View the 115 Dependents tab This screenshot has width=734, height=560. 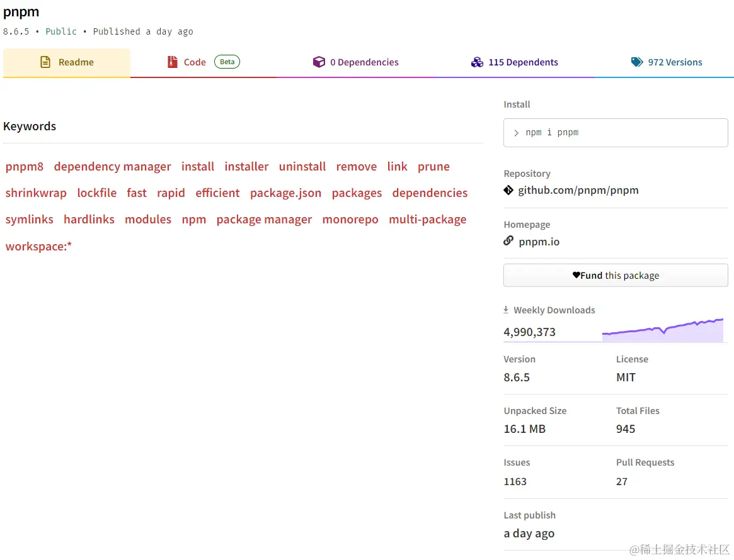tap(515, 62)
